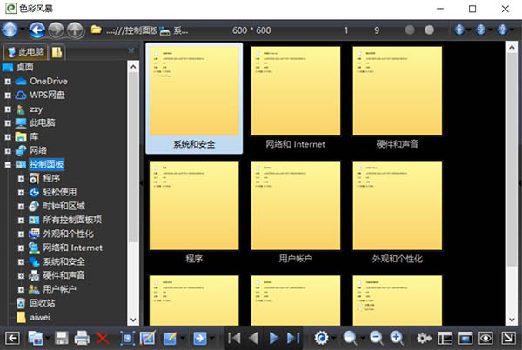Click the blue swirl effects gear icon
The width and height of the screenshot is (522, 350).
(321, 338)
